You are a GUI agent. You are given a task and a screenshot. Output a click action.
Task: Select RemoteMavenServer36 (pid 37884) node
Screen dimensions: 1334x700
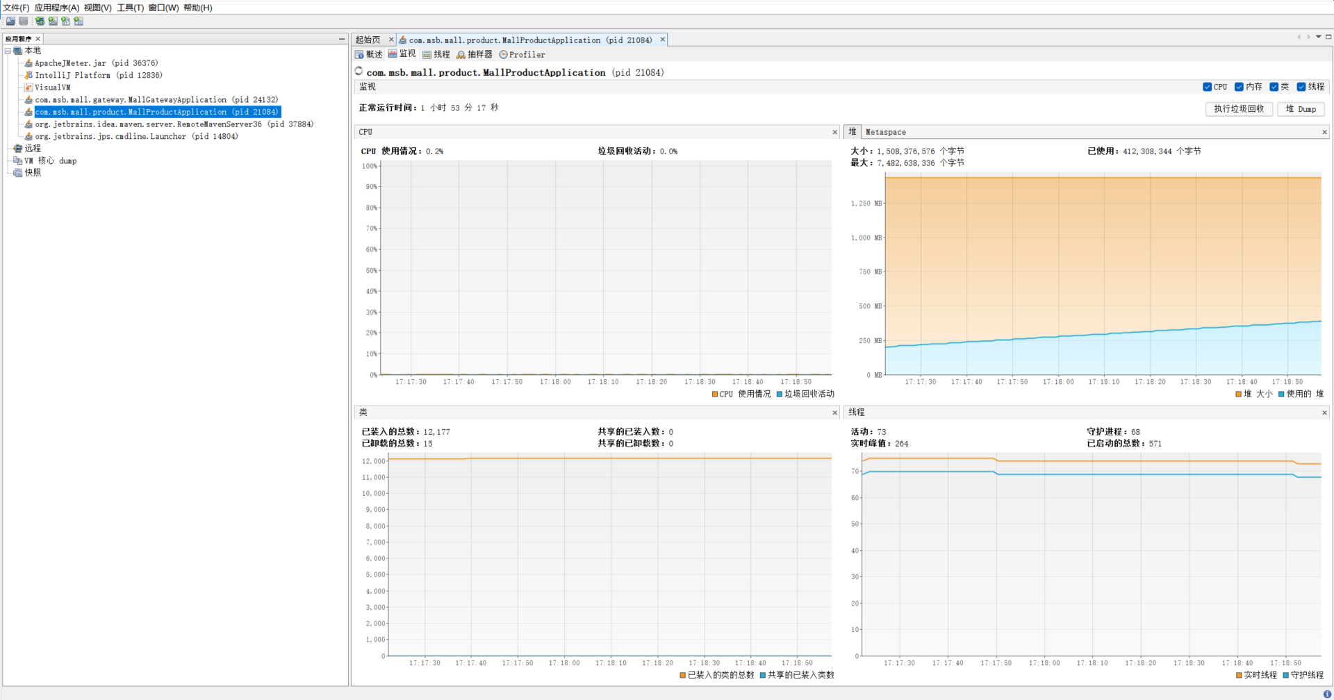[174, 124]
